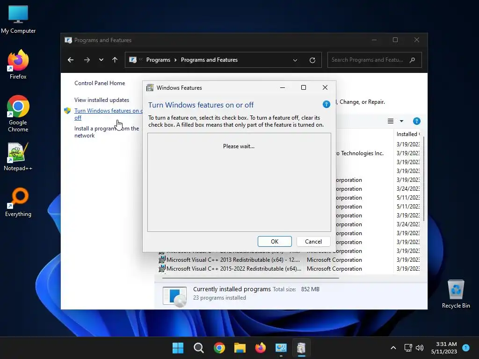This screenshot has width=479, height=359.
Task: Go up one folder level
Action: click(x=115, y=60)
